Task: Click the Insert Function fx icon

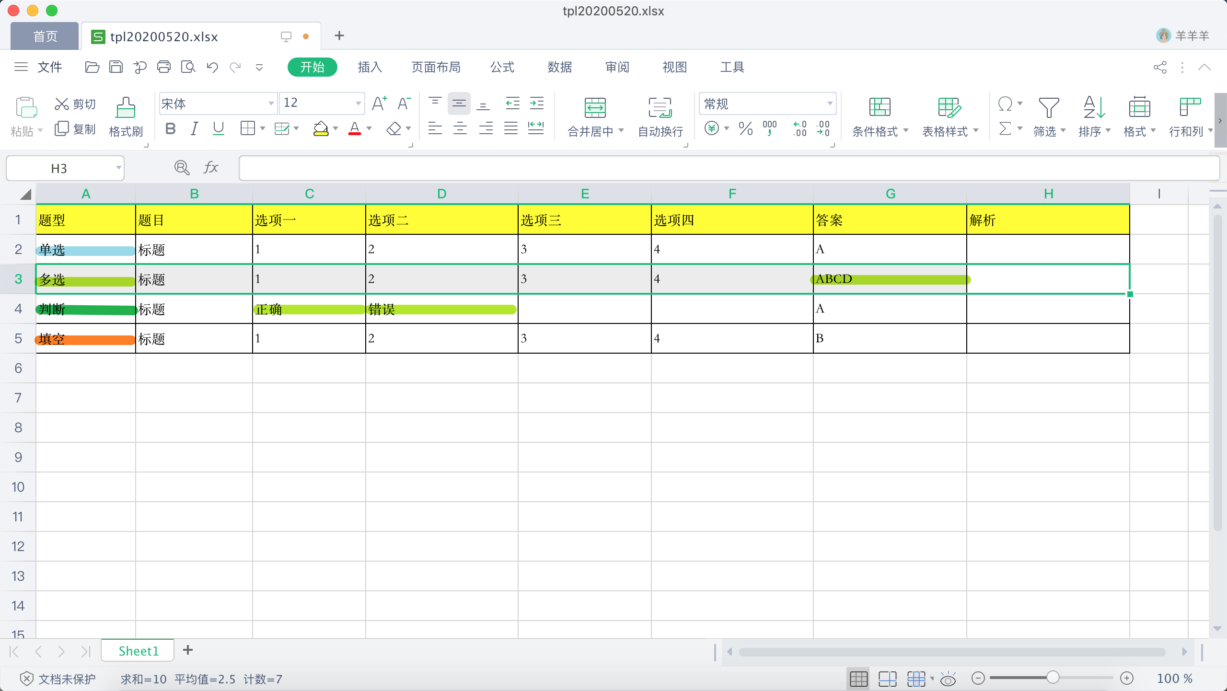Action: [211, 168]
